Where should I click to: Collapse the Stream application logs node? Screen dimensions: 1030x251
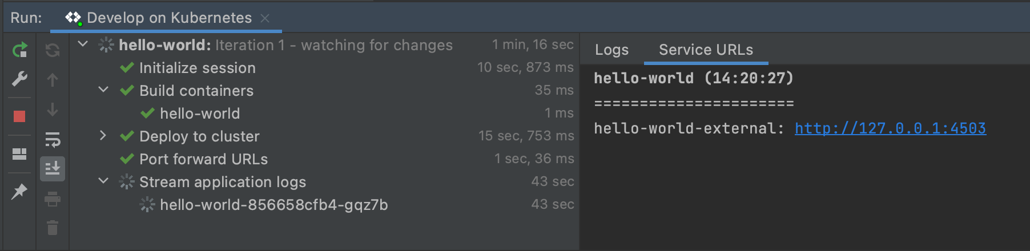tap(103, 181)
